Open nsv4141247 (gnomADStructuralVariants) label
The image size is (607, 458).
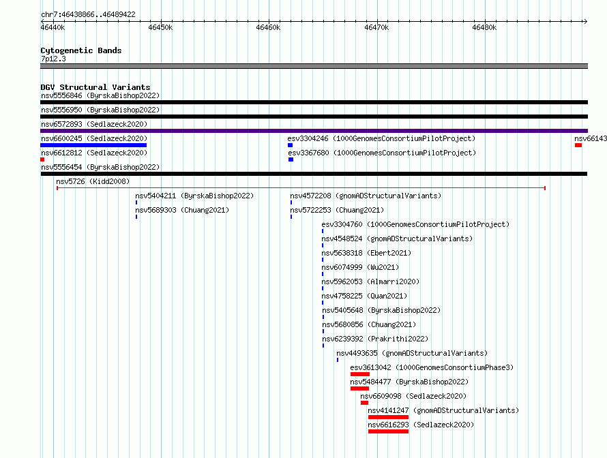[x=443, y=410]
